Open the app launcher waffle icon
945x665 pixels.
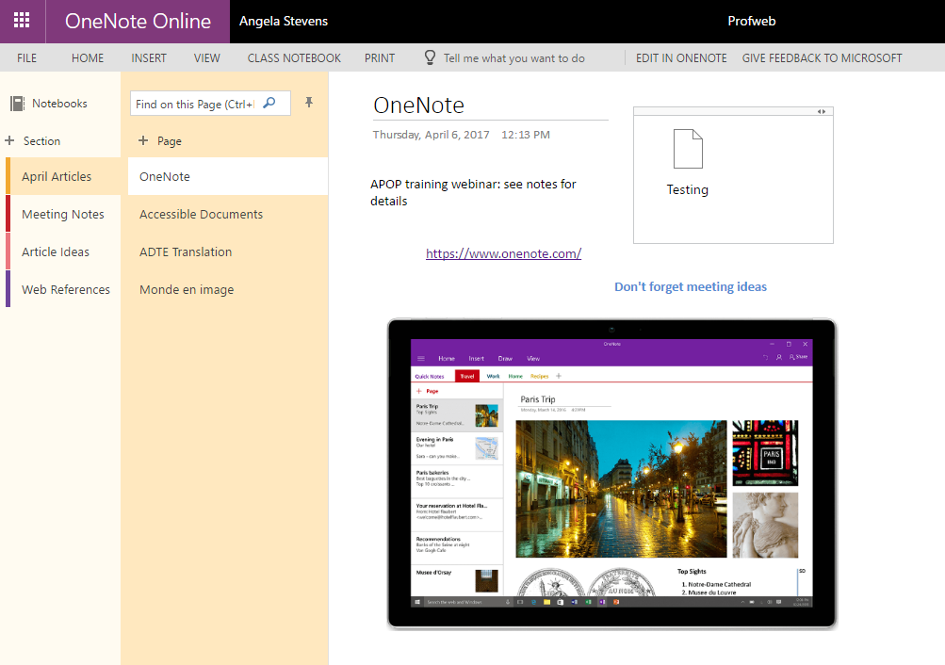click(22, 21)
